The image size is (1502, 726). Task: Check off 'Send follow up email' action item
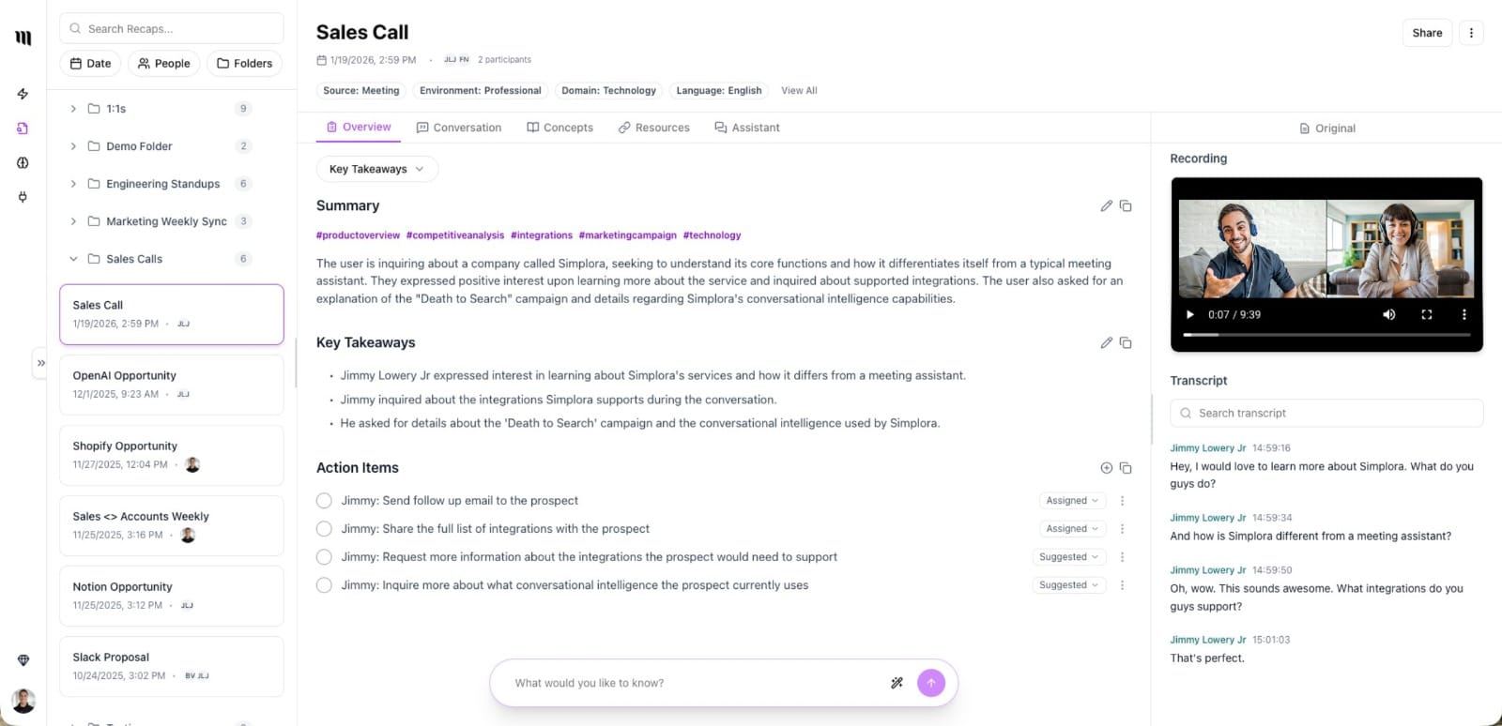pos(324,501)
